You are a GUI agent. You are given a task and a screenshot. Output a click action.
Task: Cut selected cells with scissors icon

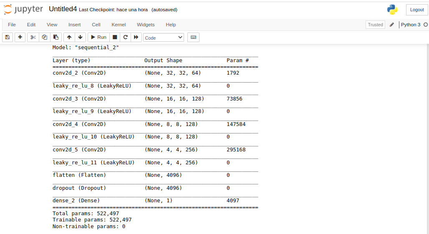point(33,37)
